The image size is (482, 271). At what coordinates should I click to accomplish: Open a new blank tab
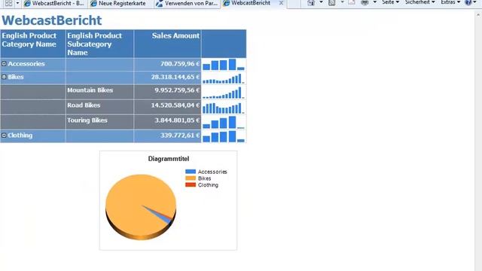[x=293, y=3]
